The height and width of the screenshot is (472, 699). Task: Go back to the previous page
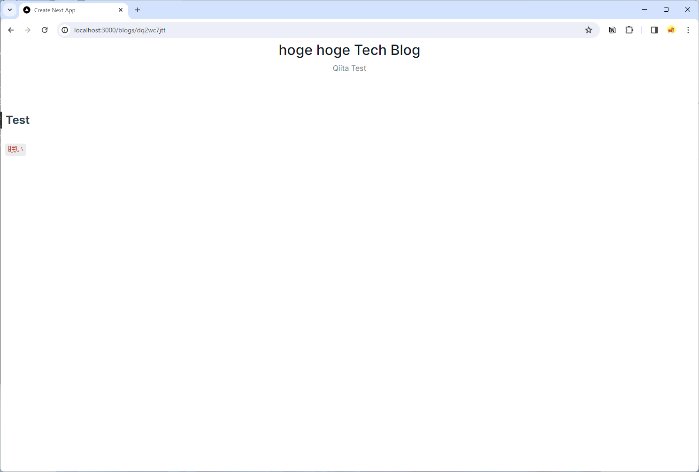pyautogui.click(x=11, y=30)
